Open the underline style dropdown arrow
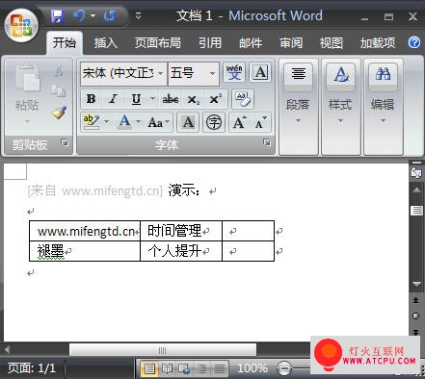The height and width of the screenshot is (379, 425). [x=152, y=99]
